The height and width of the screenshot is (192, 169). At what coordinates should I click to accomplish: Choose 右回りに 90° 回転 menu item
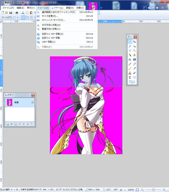(x=67, y=34)
